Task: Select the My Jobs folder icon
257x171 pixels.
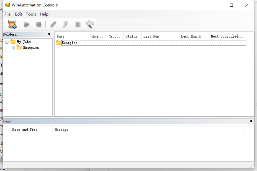Action: tap(13, 42)
